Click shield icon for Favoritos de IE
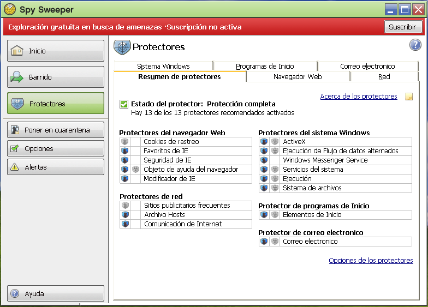Image resolution: width=428 pixels, height=307 pixels. [x=125, y=151]
